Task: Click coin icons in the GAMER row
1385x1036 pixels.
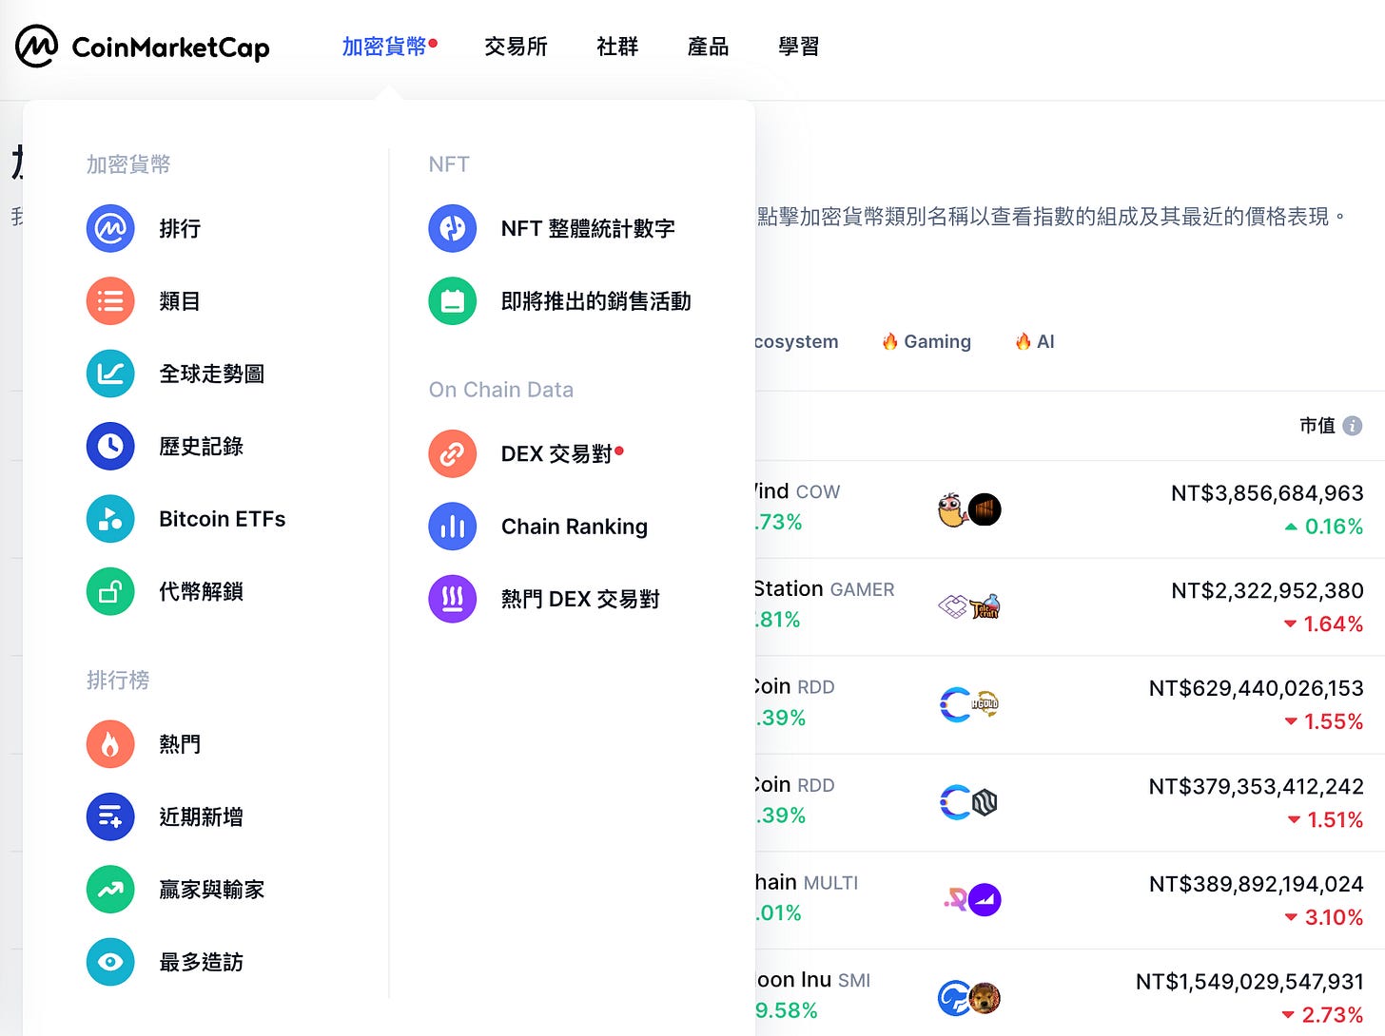Action: 969,606
